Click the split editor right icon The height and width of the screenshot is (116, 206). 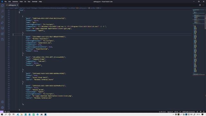point(200,5)
